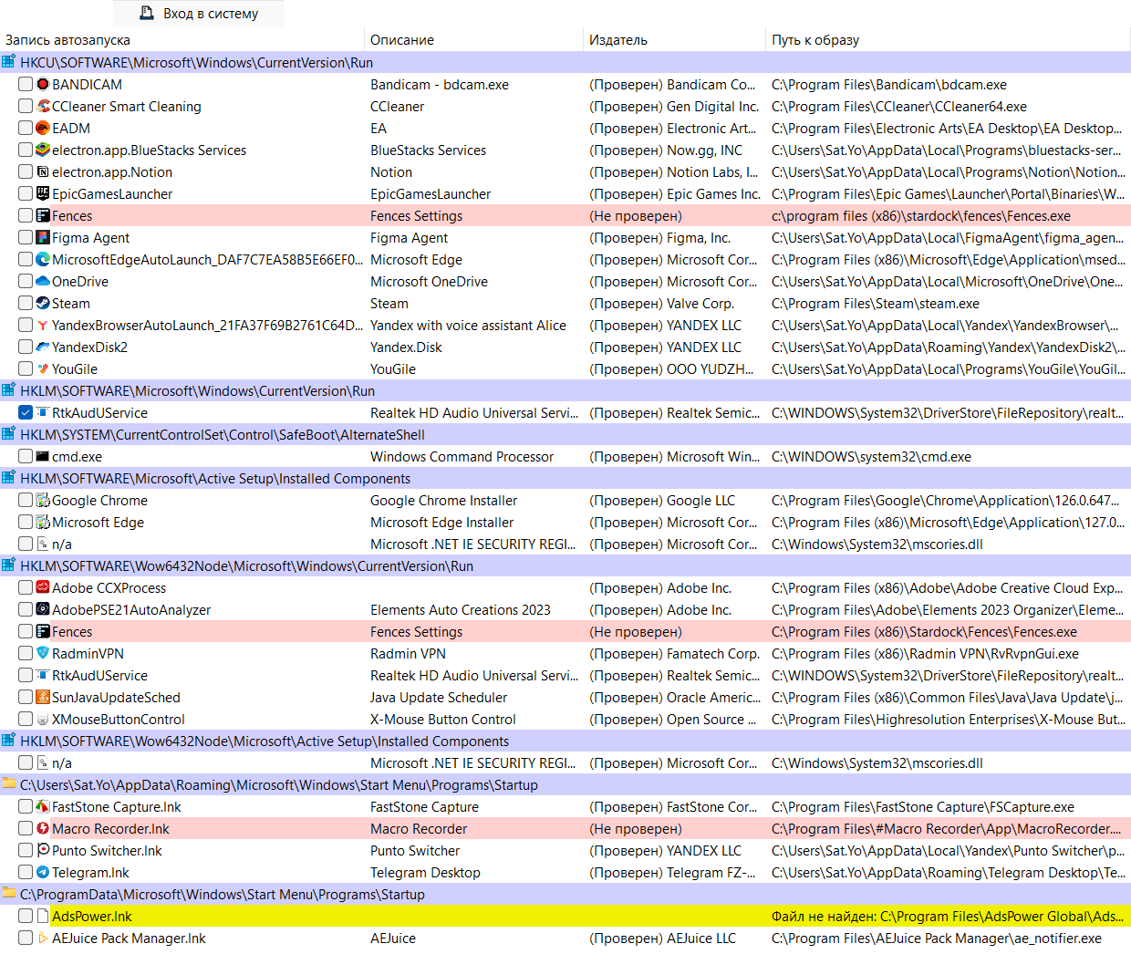Check the AdsPower.lnk checkbox

point(26,916)
